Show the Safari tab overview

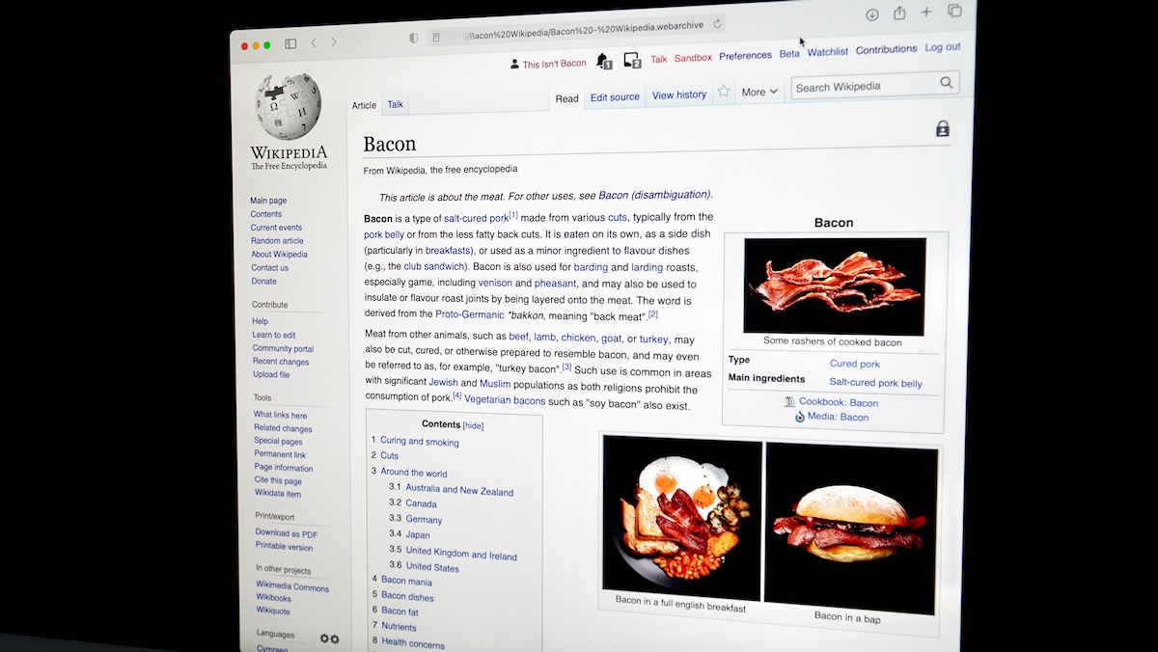click(954, 11)
